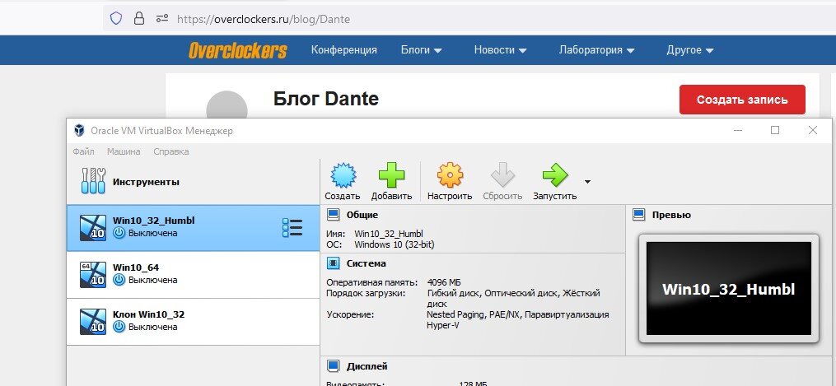
Task: Click the browser shield tracking protection icon
Action: coord(116,19)
